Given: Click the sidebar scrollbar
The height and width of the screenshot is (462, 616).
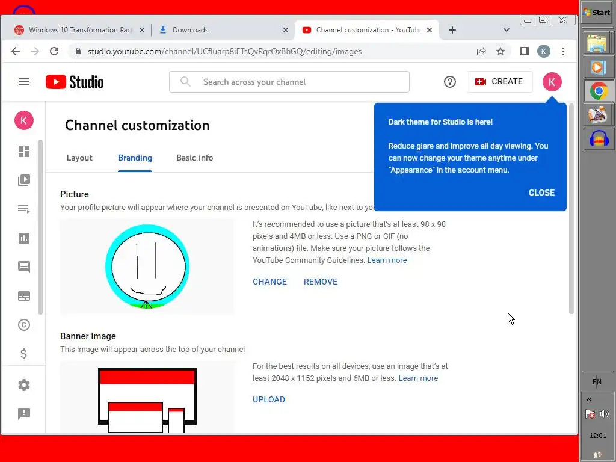Looking at the screenshot, I should (40, 227).
